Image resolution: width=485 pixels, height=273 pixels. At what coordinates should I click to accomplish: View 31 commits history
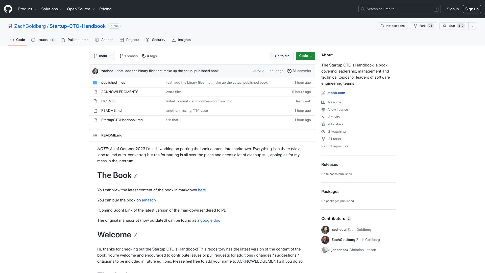tap(299, 71)
